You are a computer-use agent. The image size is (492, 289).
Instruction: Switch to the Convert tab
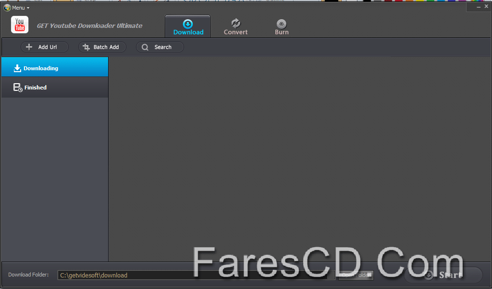coord(235,27)
